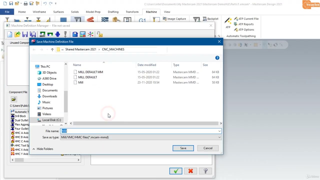Click the Save As double-floppy icon in Machine Definition Manager
The height and width of the screenshot is (180, 320).
click(33, 34)
